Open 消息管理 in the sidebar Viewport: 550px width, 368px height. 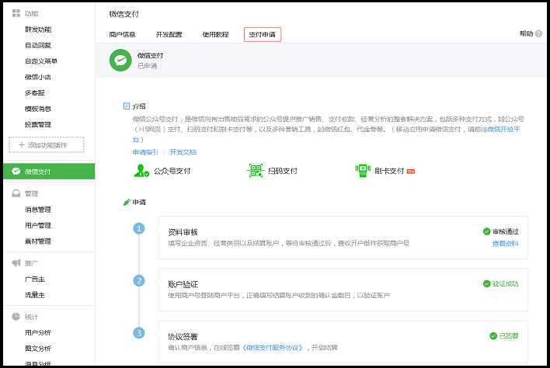(38, 210)
